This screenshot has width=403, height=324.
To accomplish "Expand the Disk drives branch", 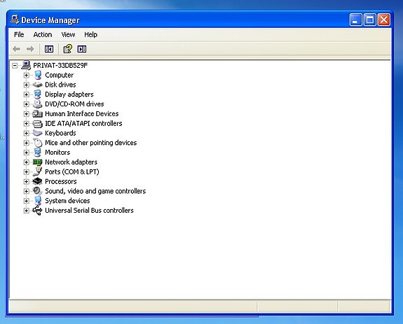I will pyautogui.click(x=26, y=85).
